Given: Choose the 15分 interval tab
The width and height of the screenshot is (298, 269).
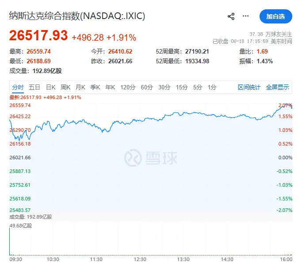Looking at the screenshot, I should pos(182,87).
